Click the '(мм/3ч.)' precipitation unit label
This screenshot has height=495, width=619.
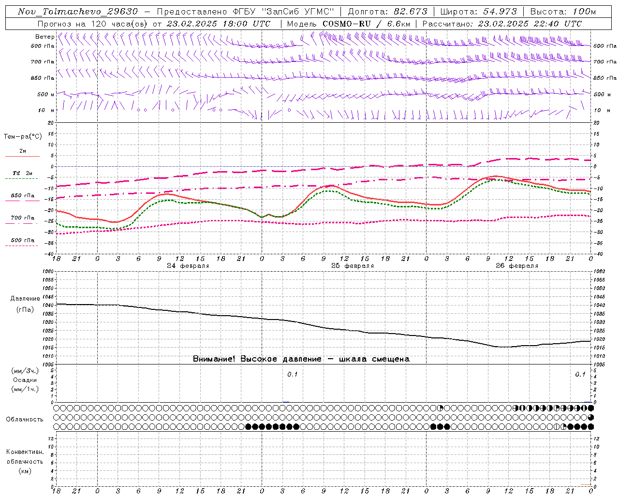(x=25, y=371)
